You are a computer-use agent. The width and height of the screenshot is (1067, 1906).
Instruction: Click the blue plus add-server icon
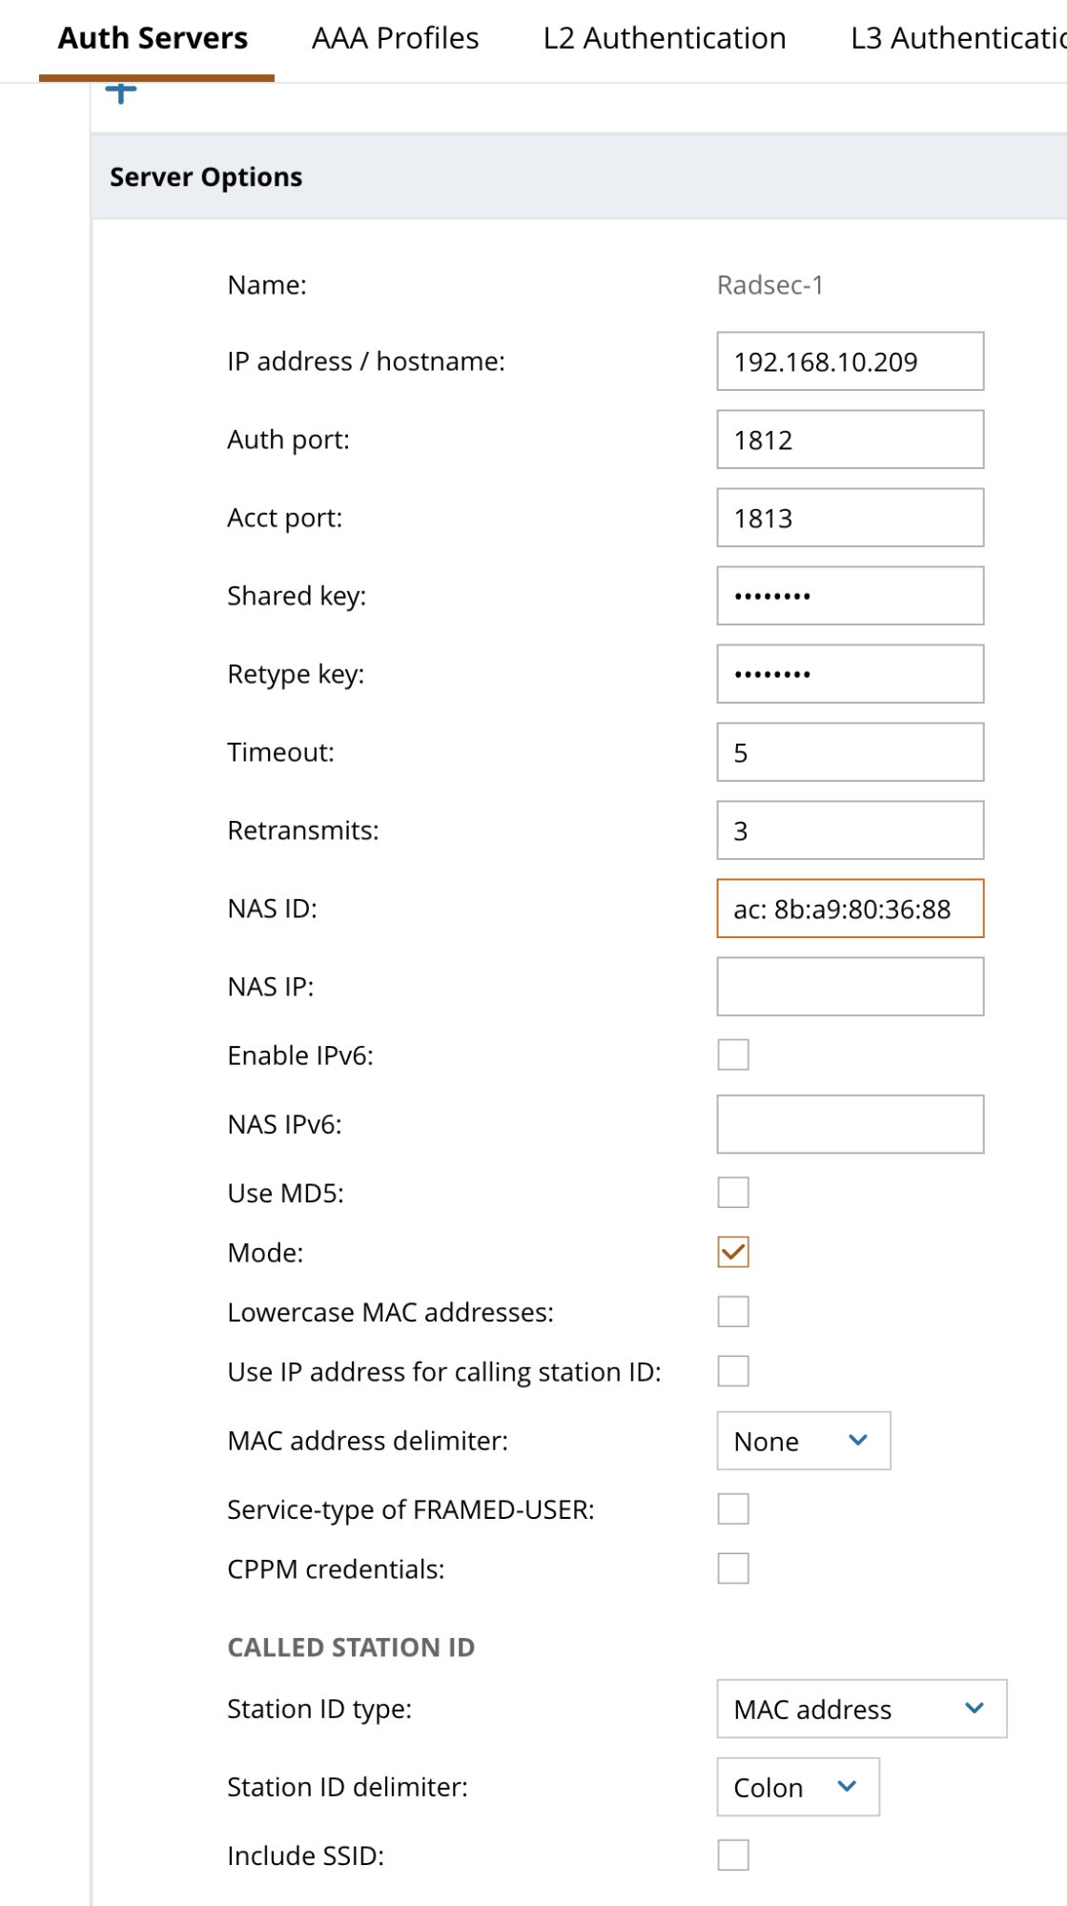(121, 92)
